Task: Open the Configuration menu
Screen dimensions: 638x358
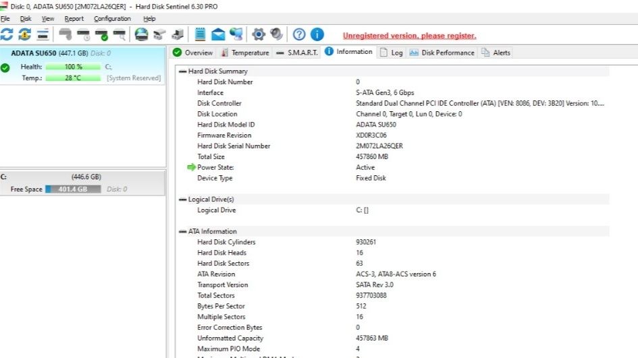Action: click(112, 19)
